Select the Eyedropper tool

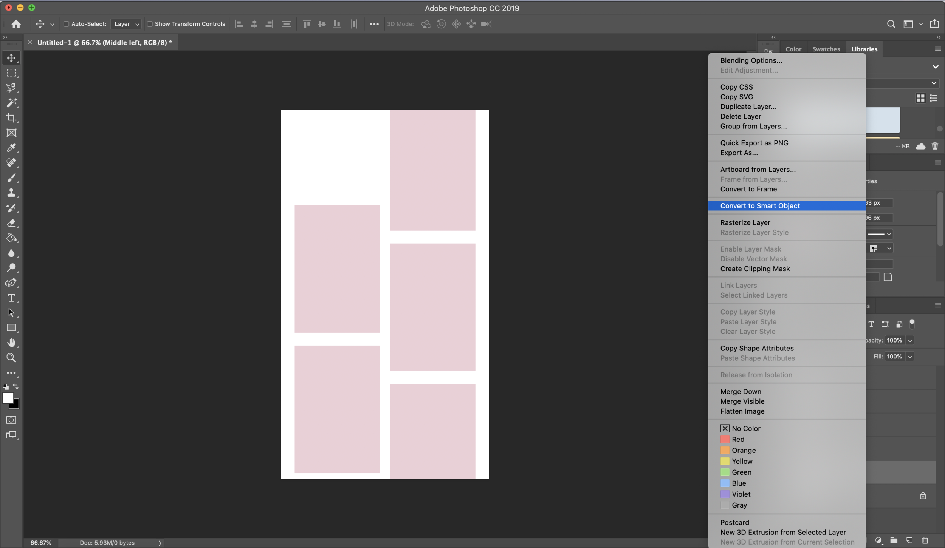click(11, 148)
